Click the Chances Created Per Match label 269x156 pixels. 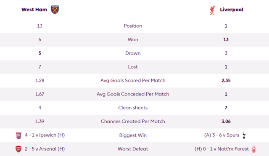(x=133, y=122)
